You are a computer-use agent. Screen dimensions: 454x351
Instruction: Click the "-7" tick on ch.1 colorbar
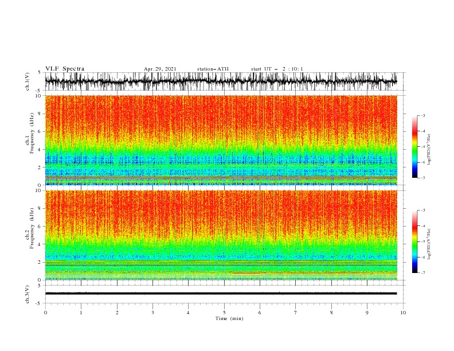point(422,178)
